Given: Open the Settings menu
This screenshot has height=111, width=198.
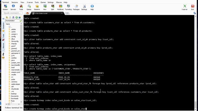Looking at the screenshot, I should tap(50, 2).
